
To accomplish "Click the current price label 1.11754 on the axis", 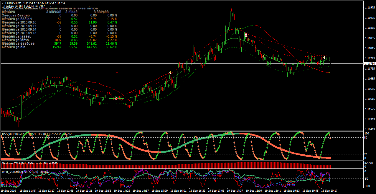I will click(x=370, y=64).
